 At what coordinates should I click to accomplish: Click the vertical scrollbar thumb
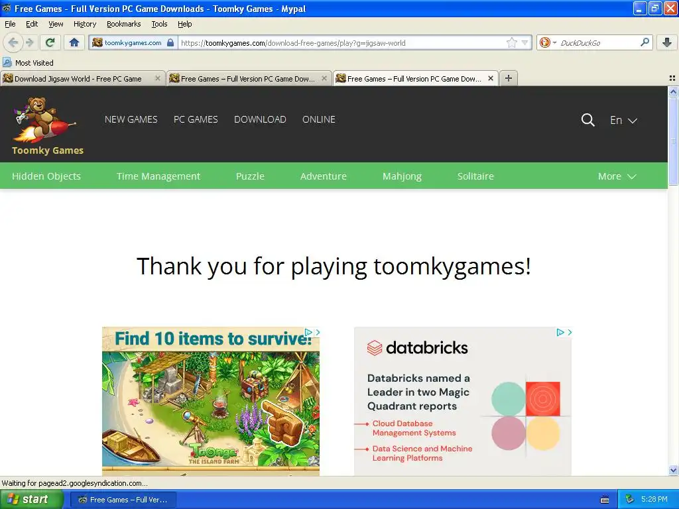coord(673,141)
